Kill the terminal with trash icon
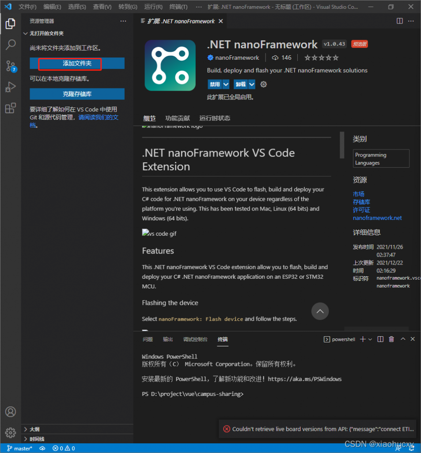Image resolution: width=421 pixels, height=453 pixels. (x=391, y=339)
